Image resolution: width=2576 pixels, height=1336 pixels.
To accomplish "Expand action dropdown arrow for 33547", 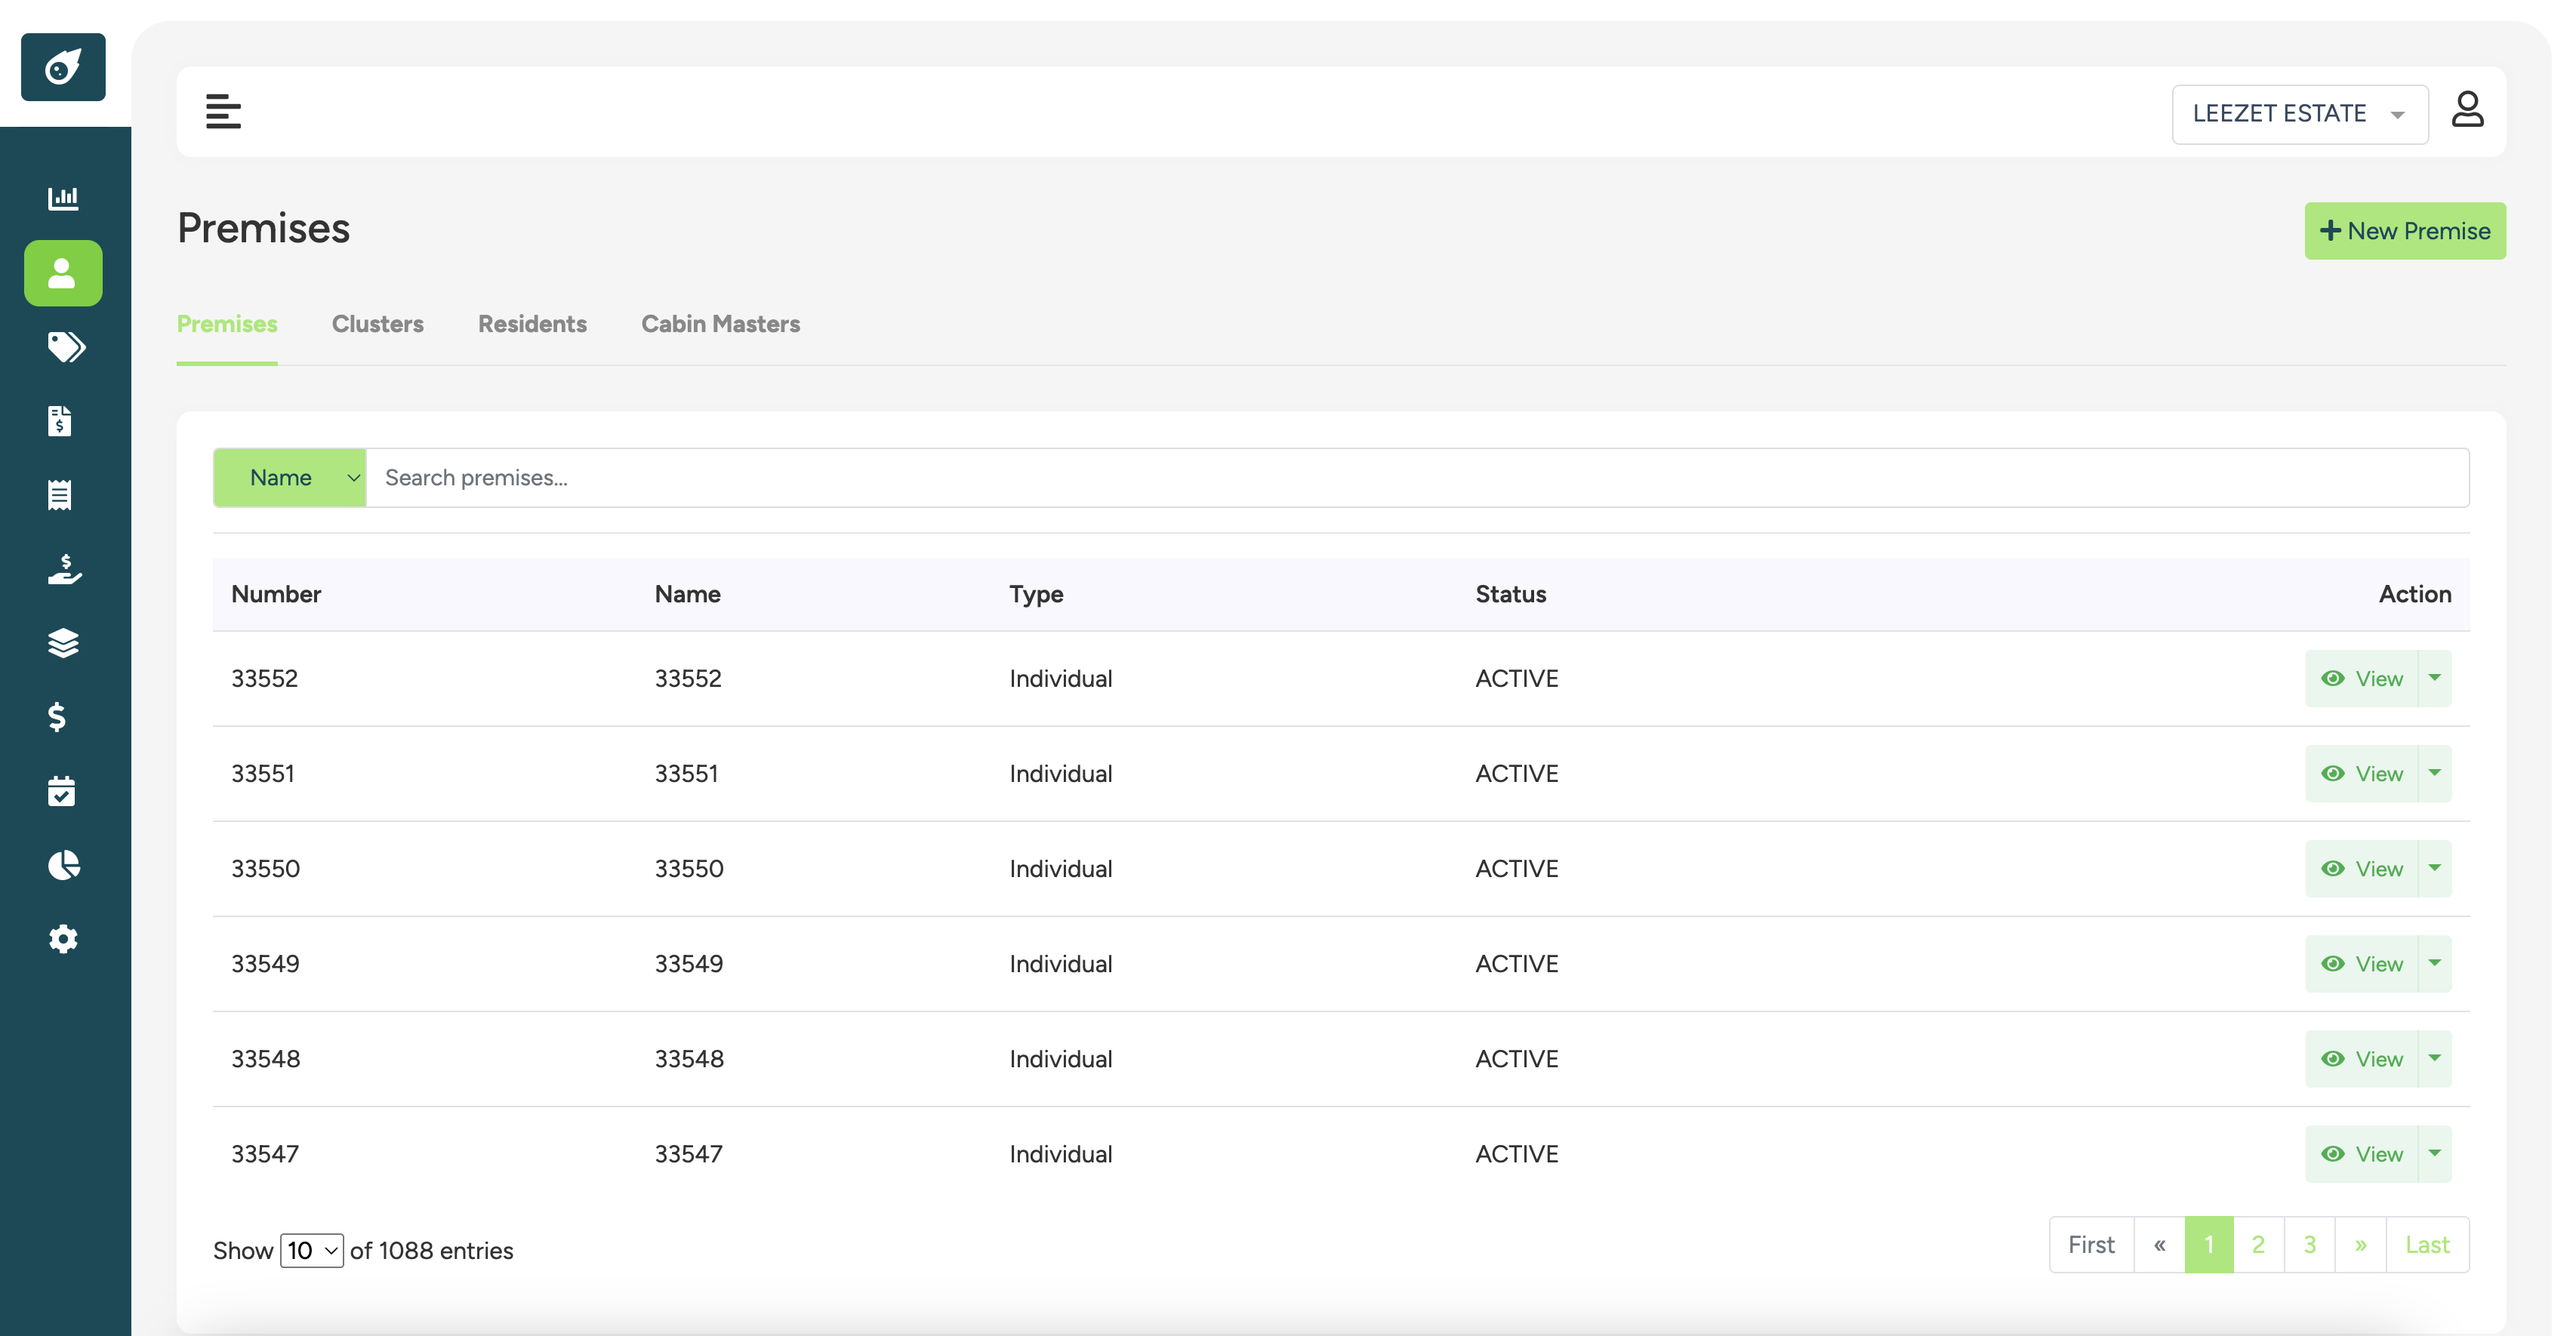I will pos(2435,1154).
